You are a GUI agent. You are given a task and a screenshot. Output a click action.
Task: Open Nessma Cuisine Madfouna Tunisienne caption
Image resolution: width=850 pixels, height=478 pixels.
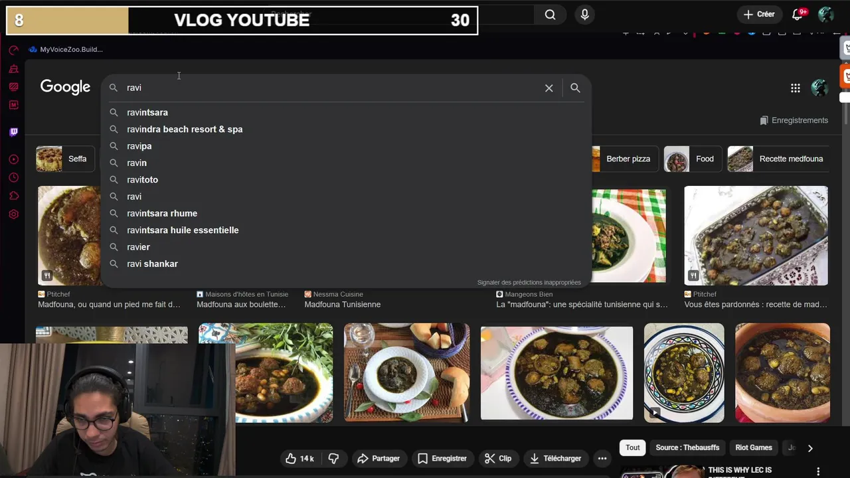343,304
